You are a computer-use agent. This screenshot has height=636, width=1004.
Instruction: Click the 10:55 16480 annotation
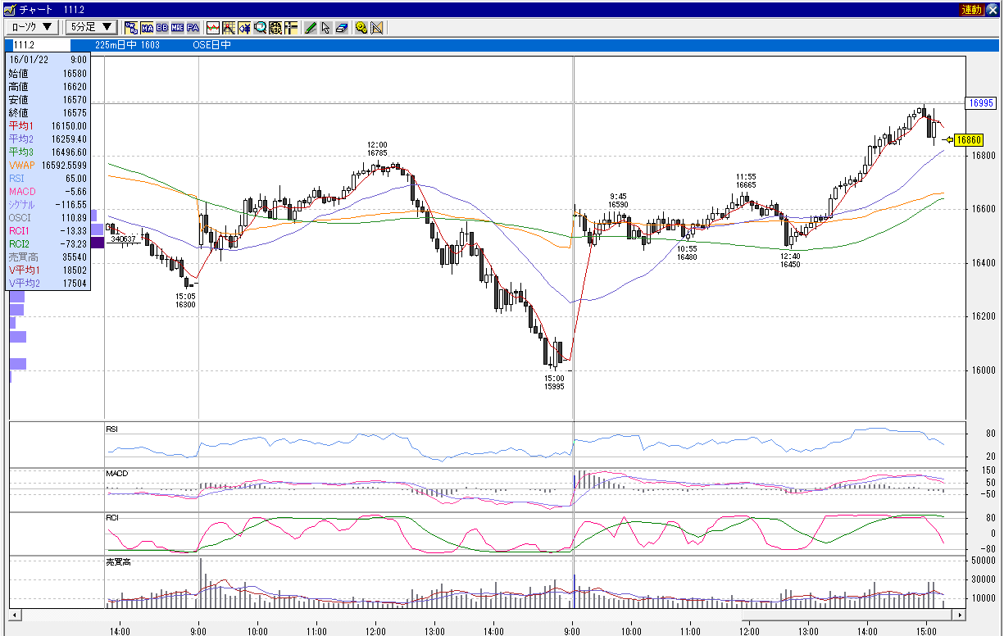(687, 252)
